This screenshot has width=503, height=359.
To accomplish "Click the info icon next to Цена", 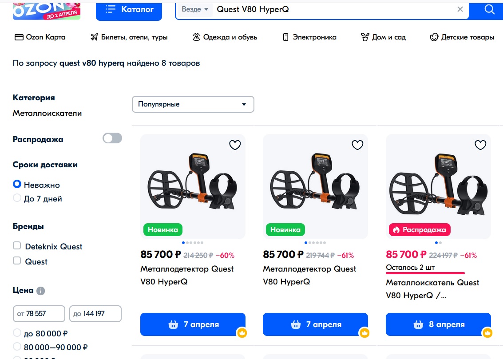I will (x=40, y=291).
